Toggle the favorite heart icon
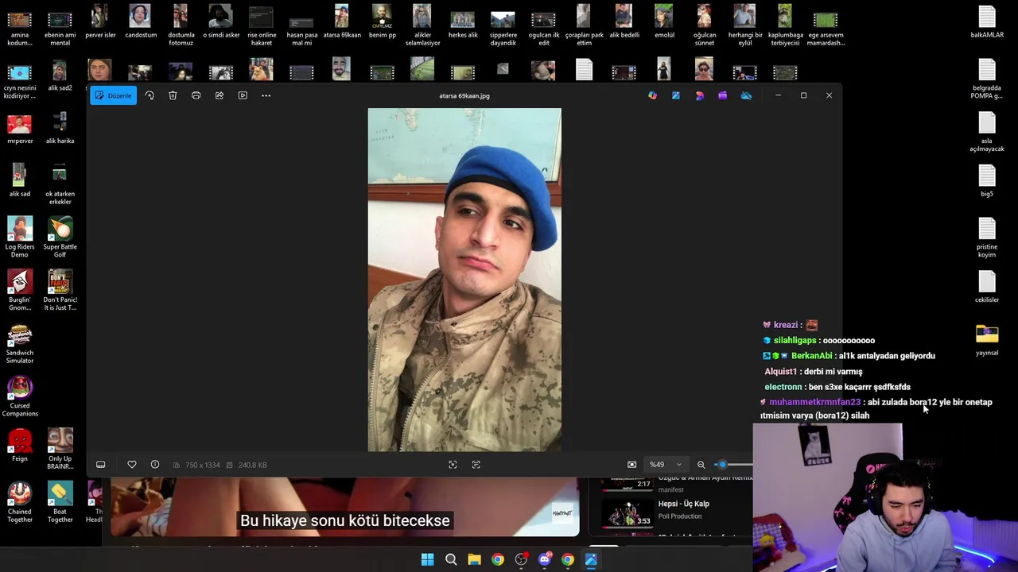This screenshot has height=572, width=1018. point(132,465)
